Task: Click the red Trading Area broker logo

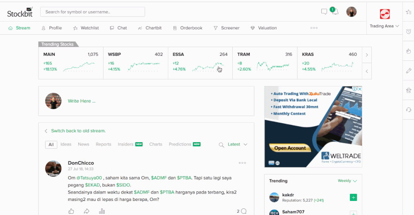Action: pos(385,14)
